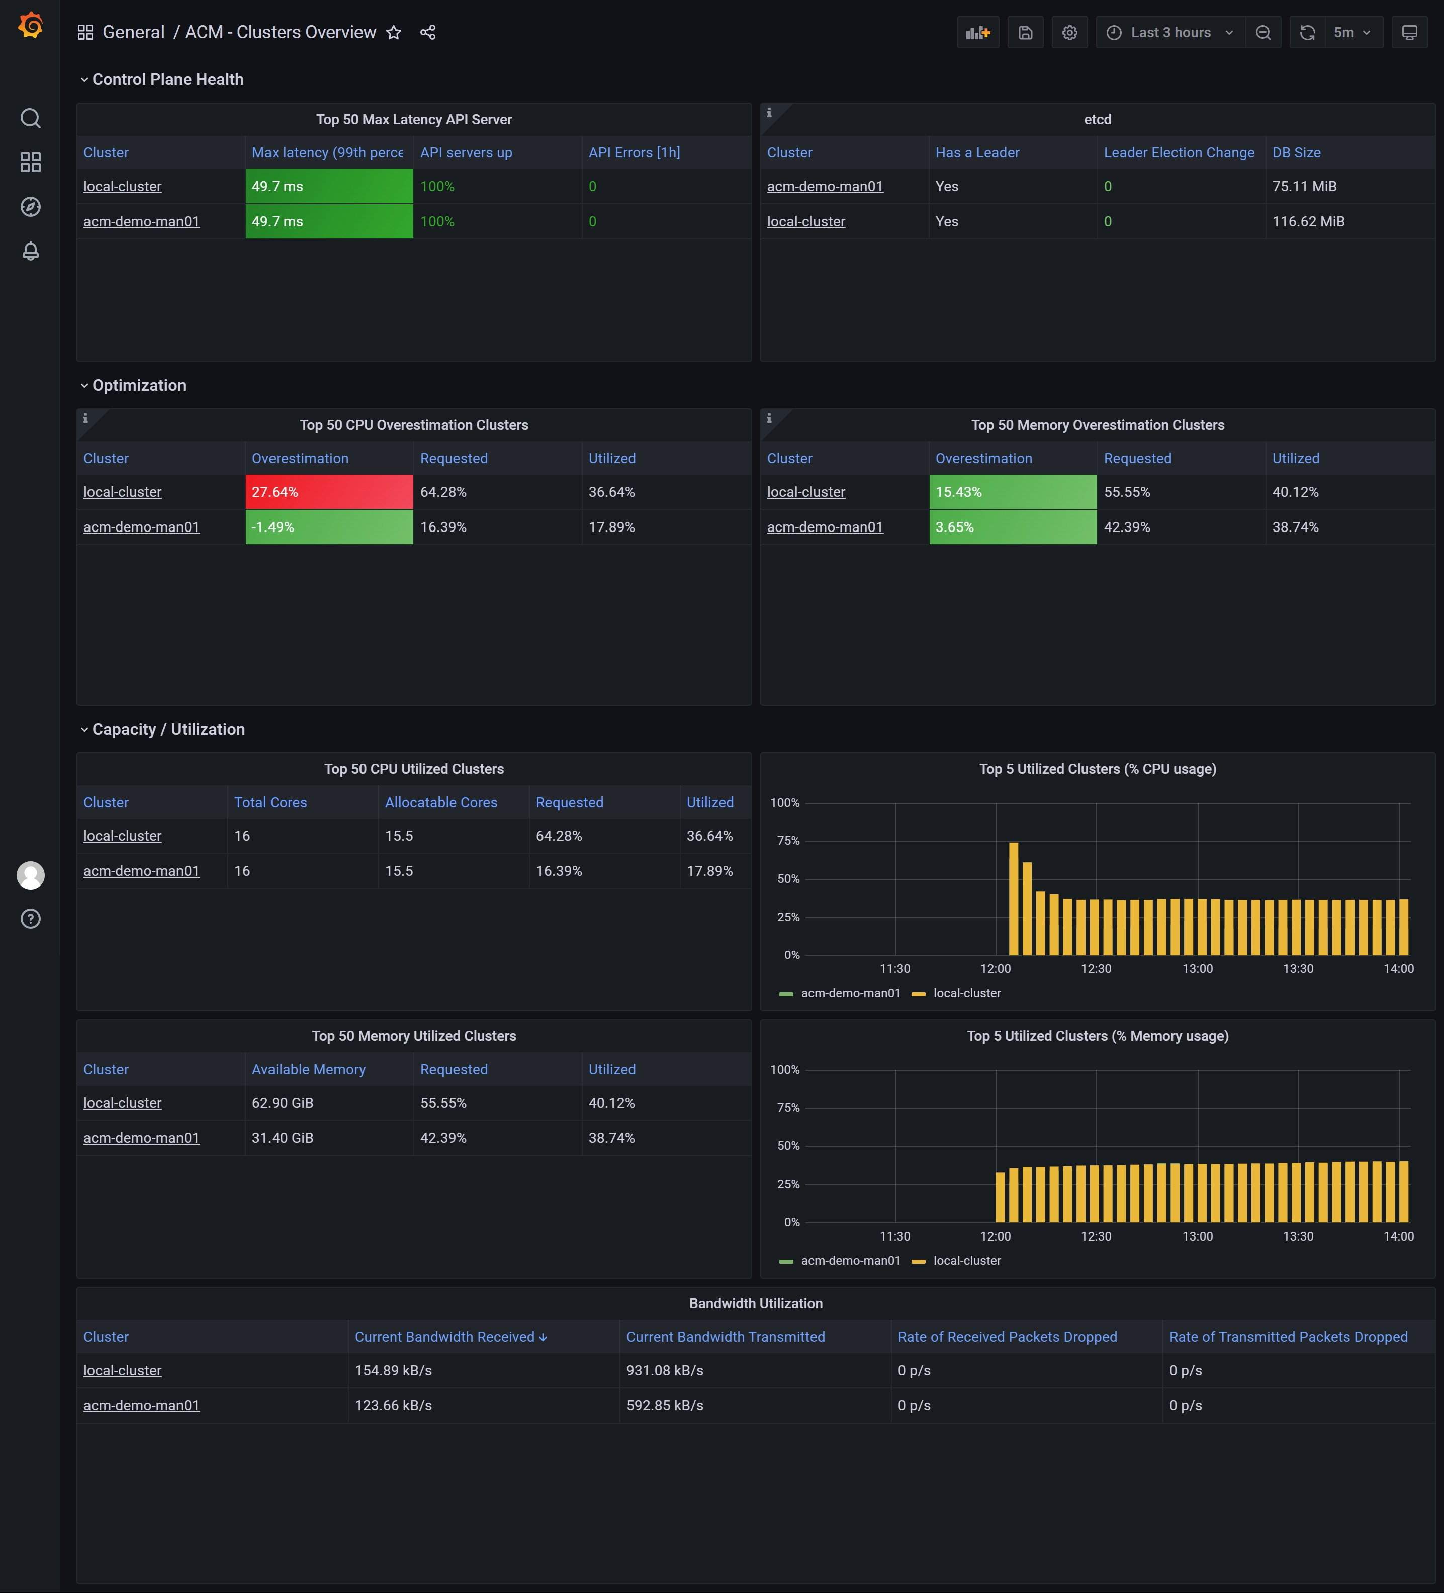Image resolution: width=1444 pixels, height=1593 pixels.
Task: Toggle acm-demo-man01 series in CPU usage legend
Action: (x=850, y=993)
